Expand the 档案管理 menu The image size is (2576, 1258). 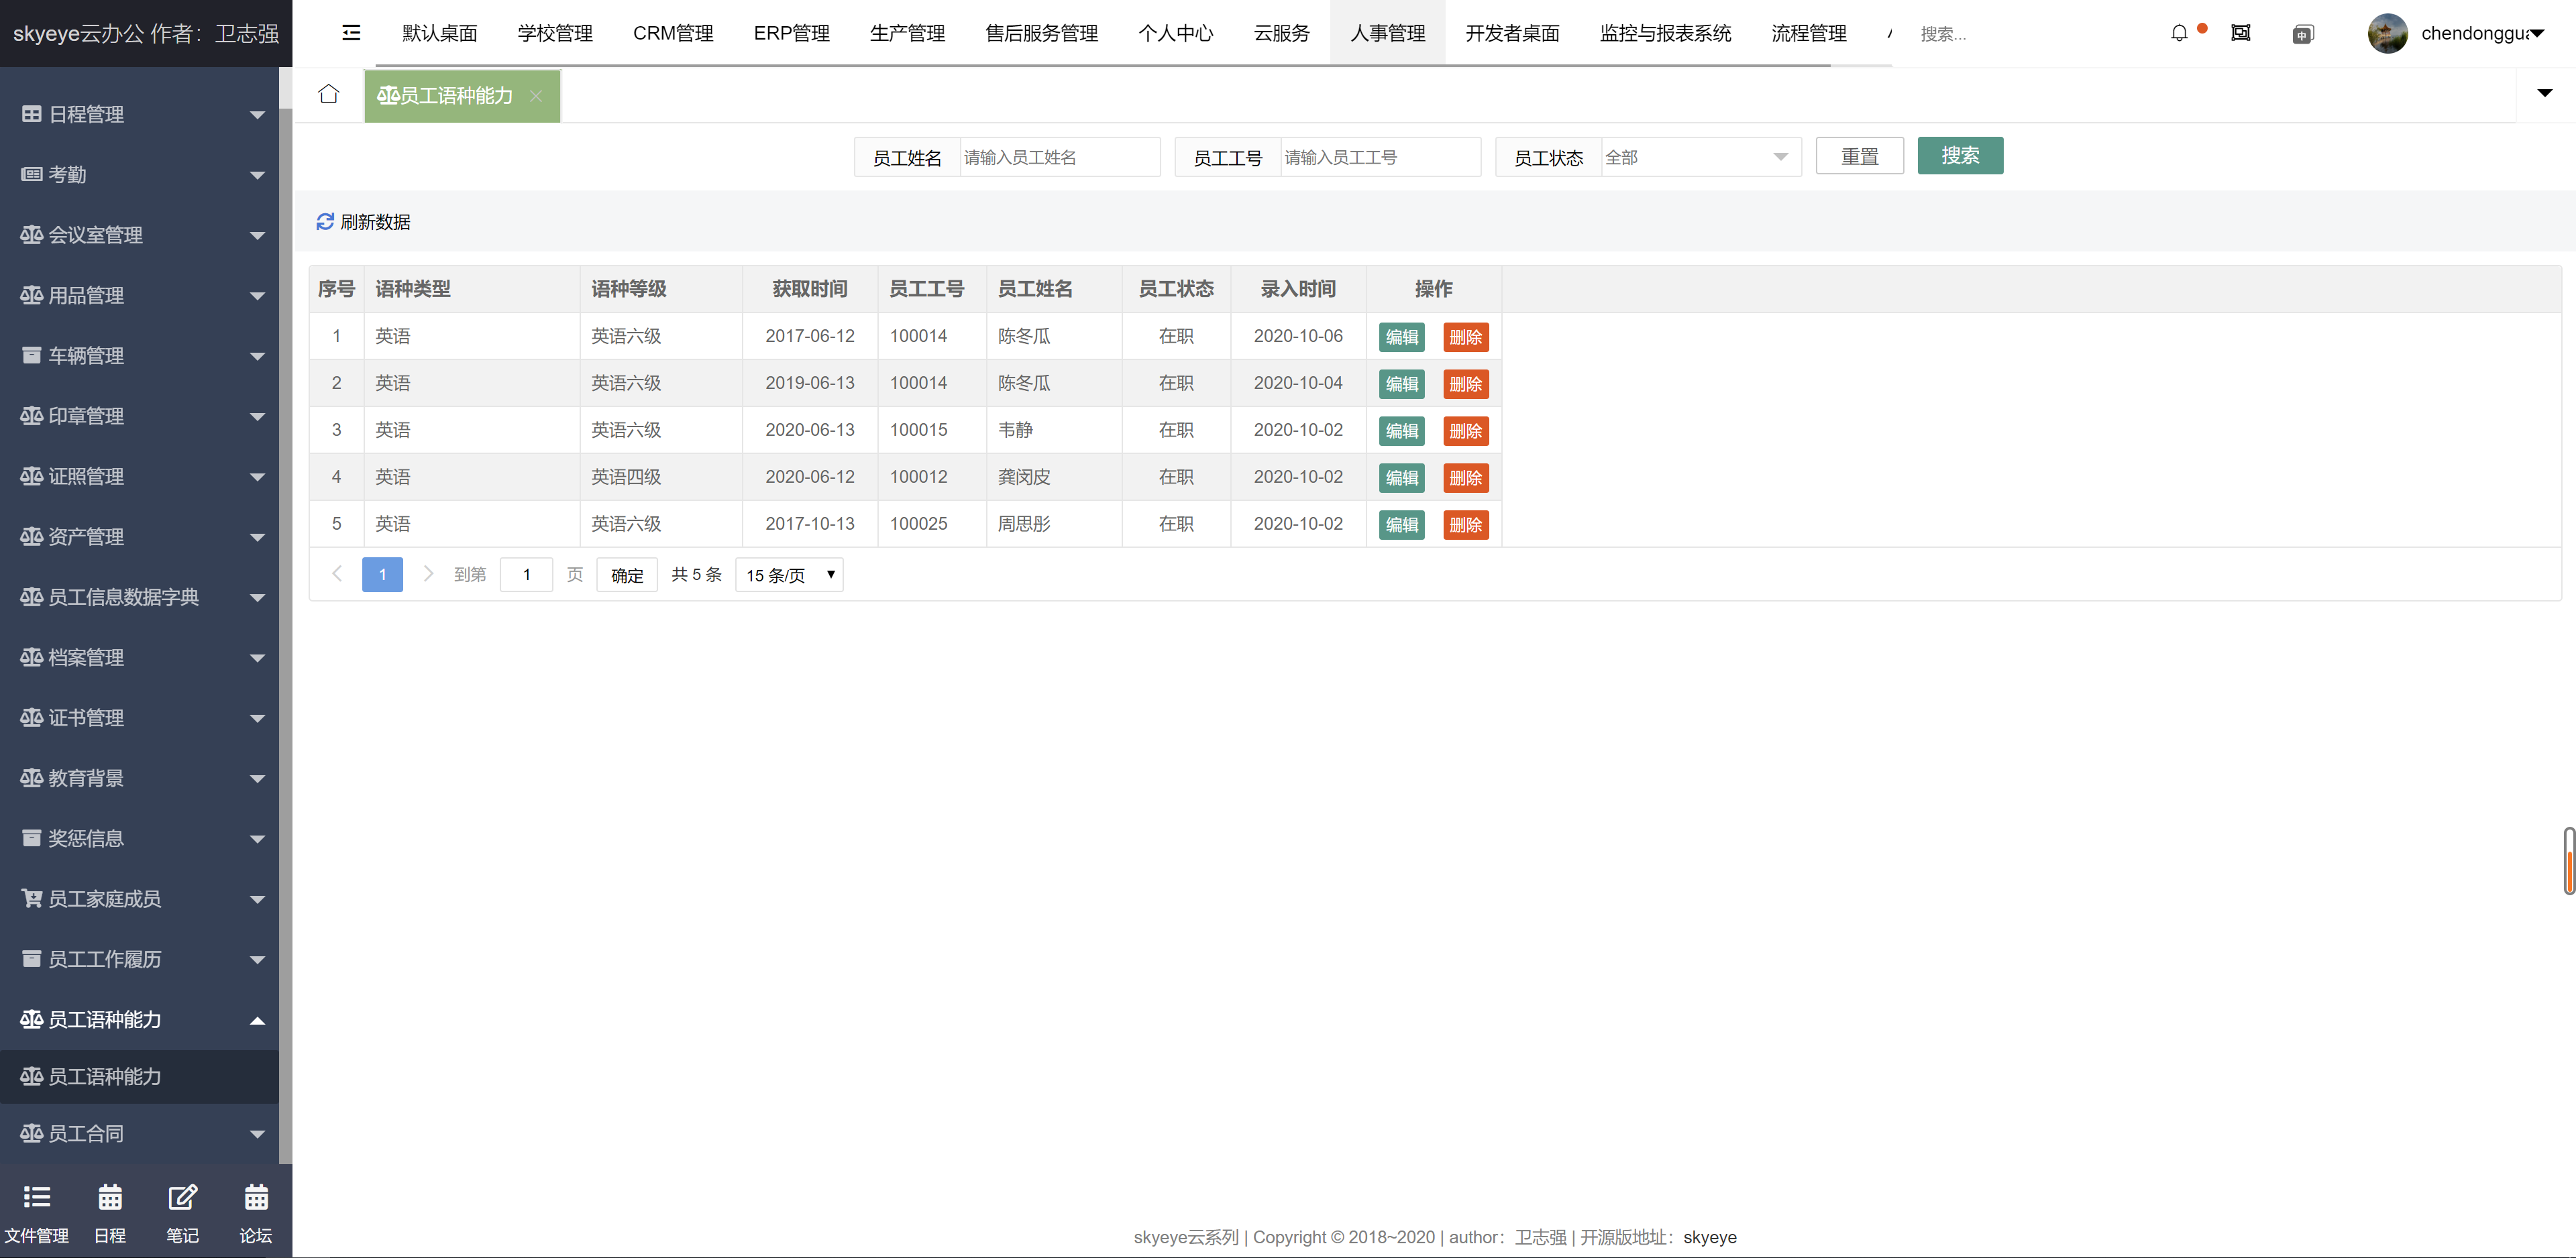click(139, 657)
